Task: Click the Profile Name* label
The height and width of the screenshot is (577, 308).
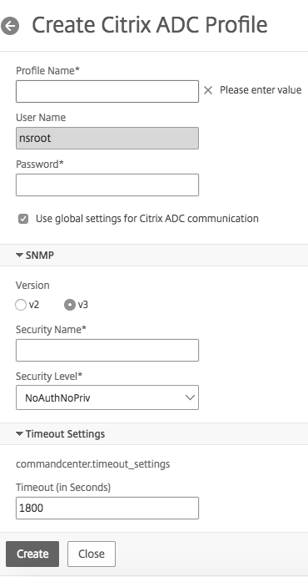Action: pos(47,71)
